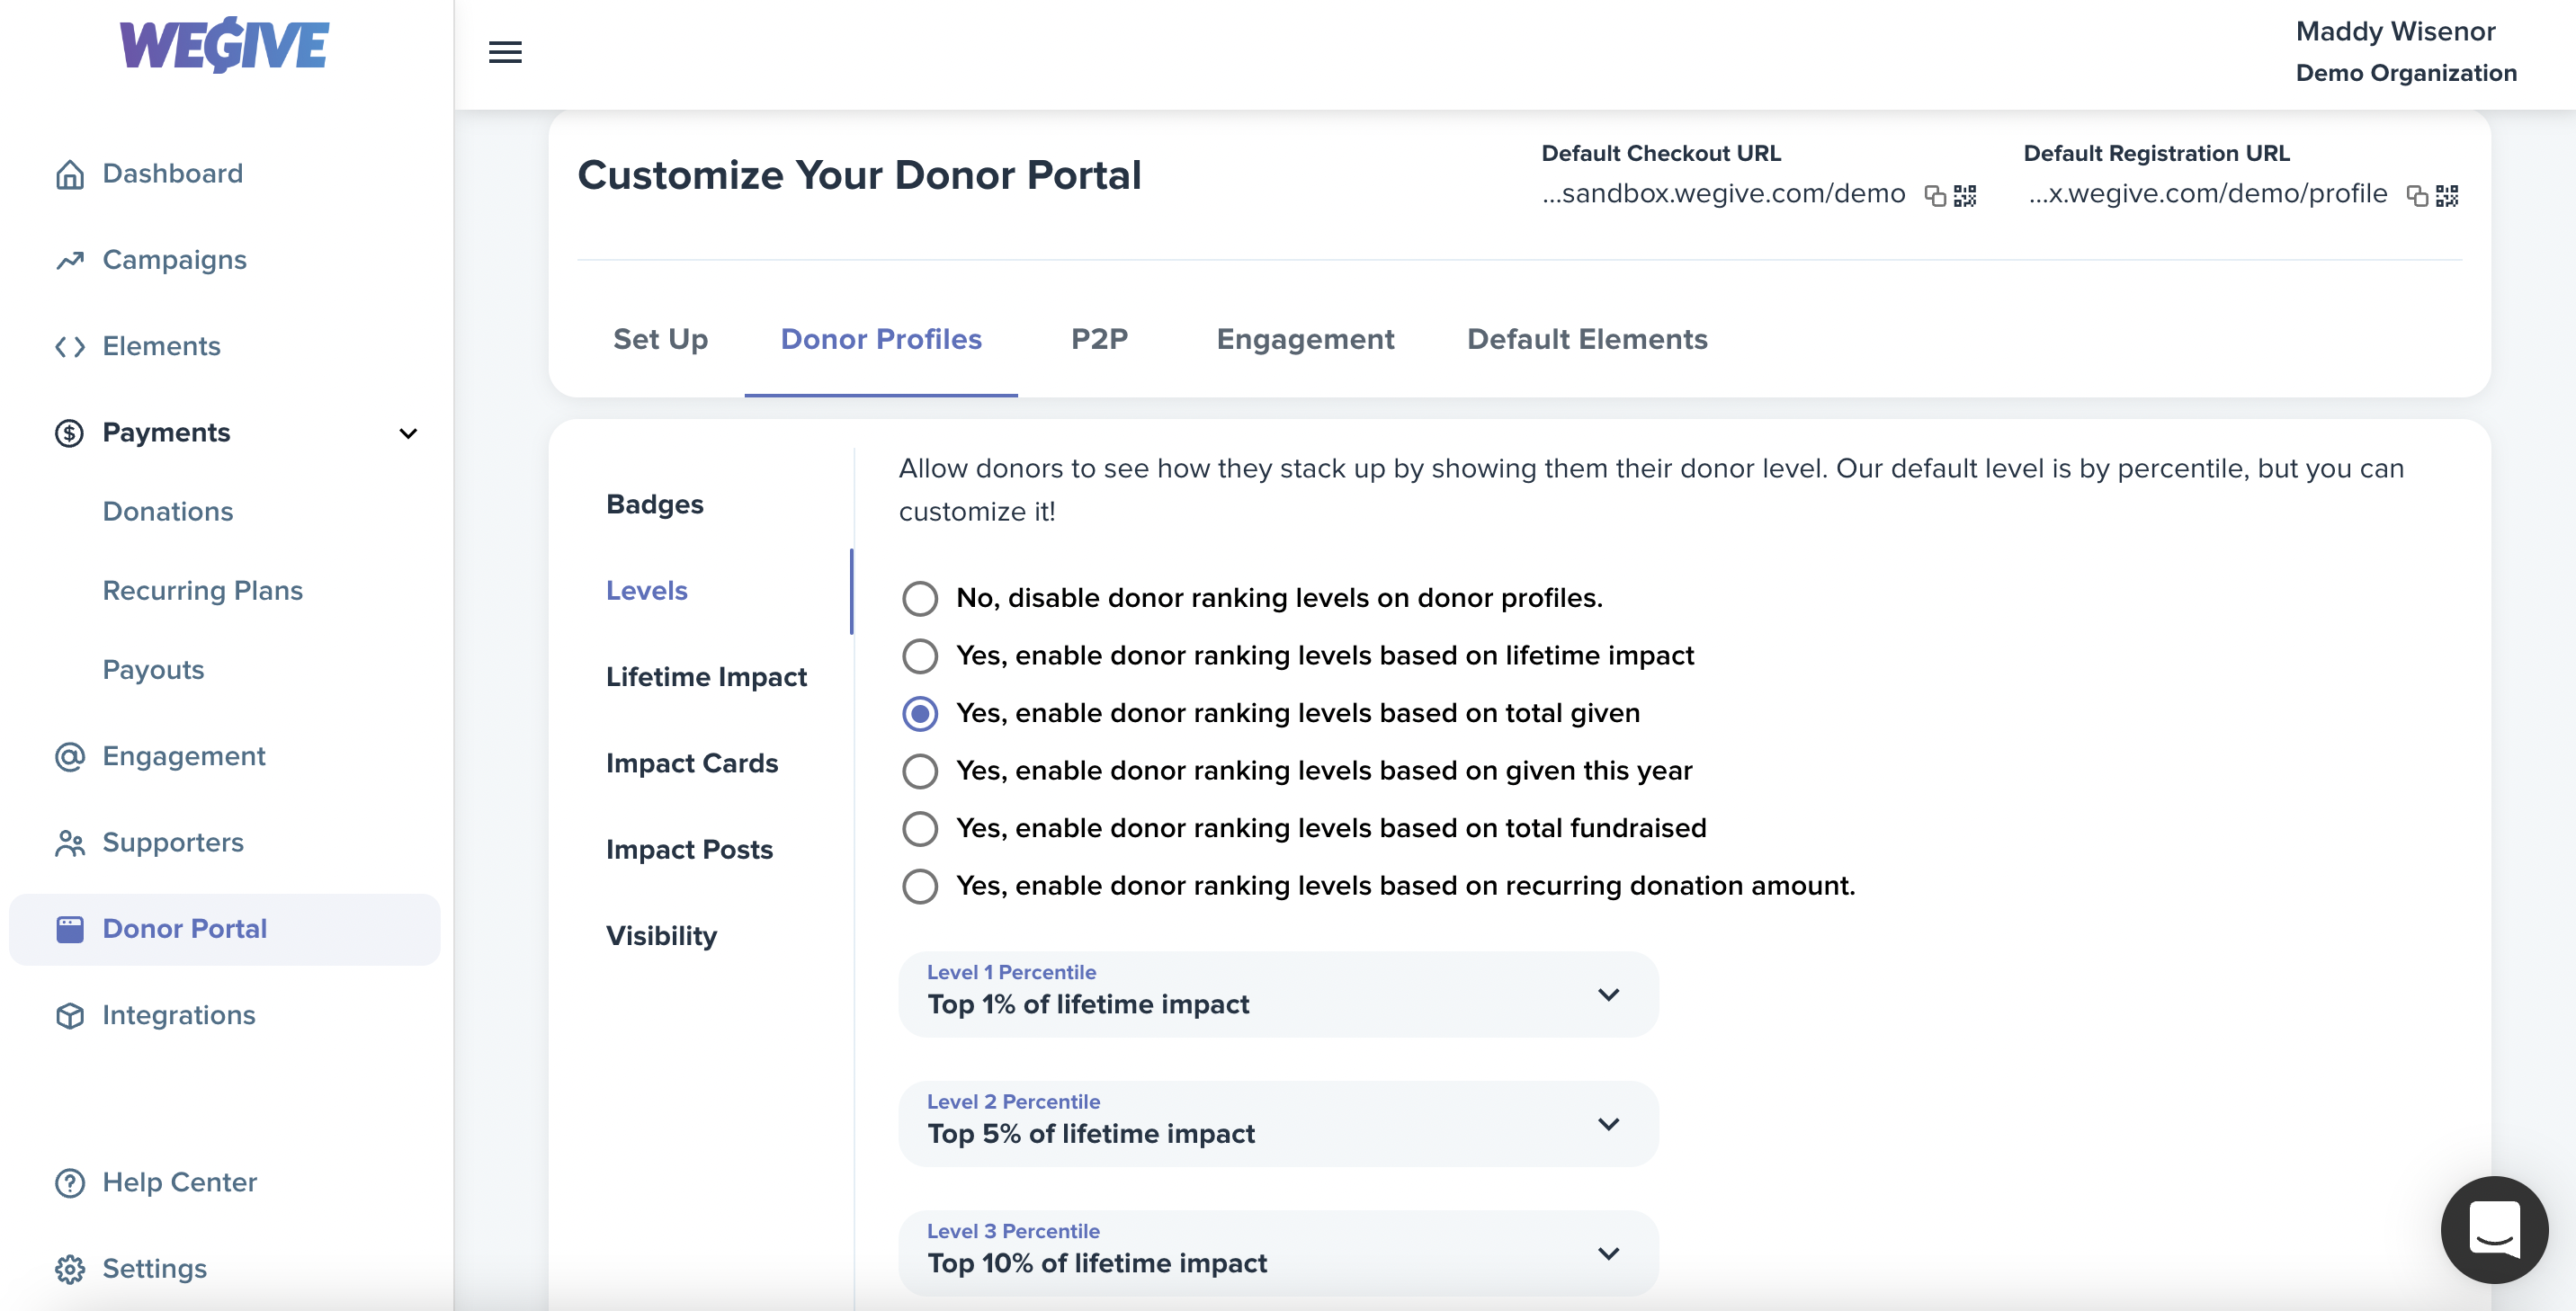This screenshot has height=1311, width=2576.
Task: Open the Level 1 Percentile dropdown
Action: 1278,994
